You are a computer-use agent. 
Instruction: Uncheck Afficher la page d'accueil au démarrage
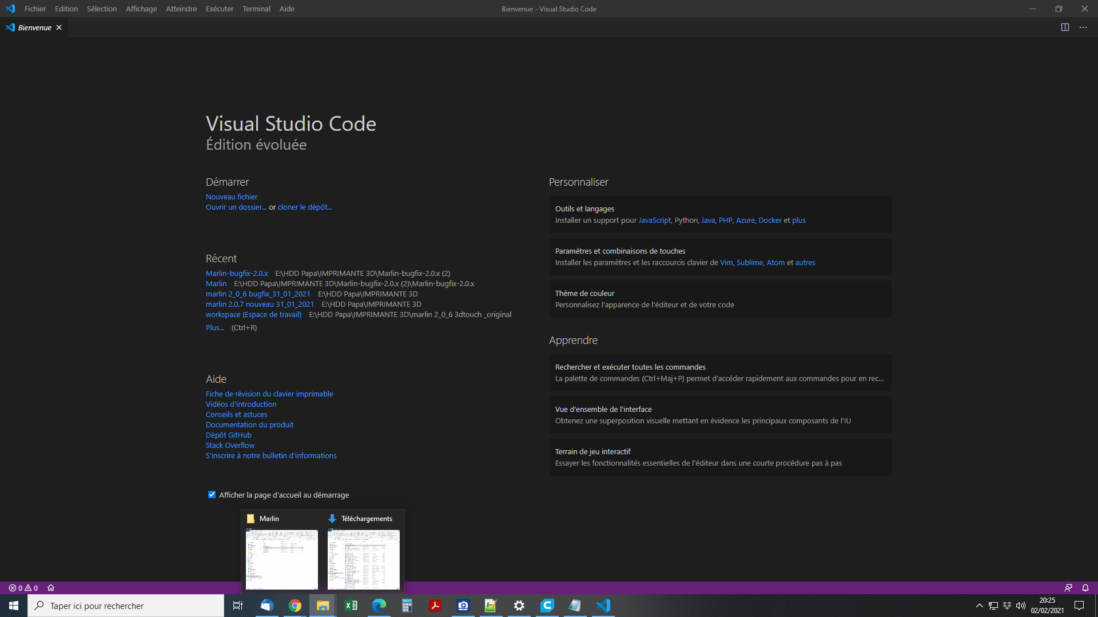212,495
